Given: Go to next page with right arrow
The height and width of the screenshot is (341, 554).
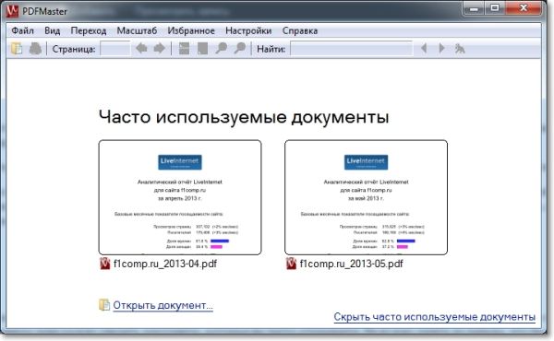Looking at the screenshot, I should click(160, 48).
